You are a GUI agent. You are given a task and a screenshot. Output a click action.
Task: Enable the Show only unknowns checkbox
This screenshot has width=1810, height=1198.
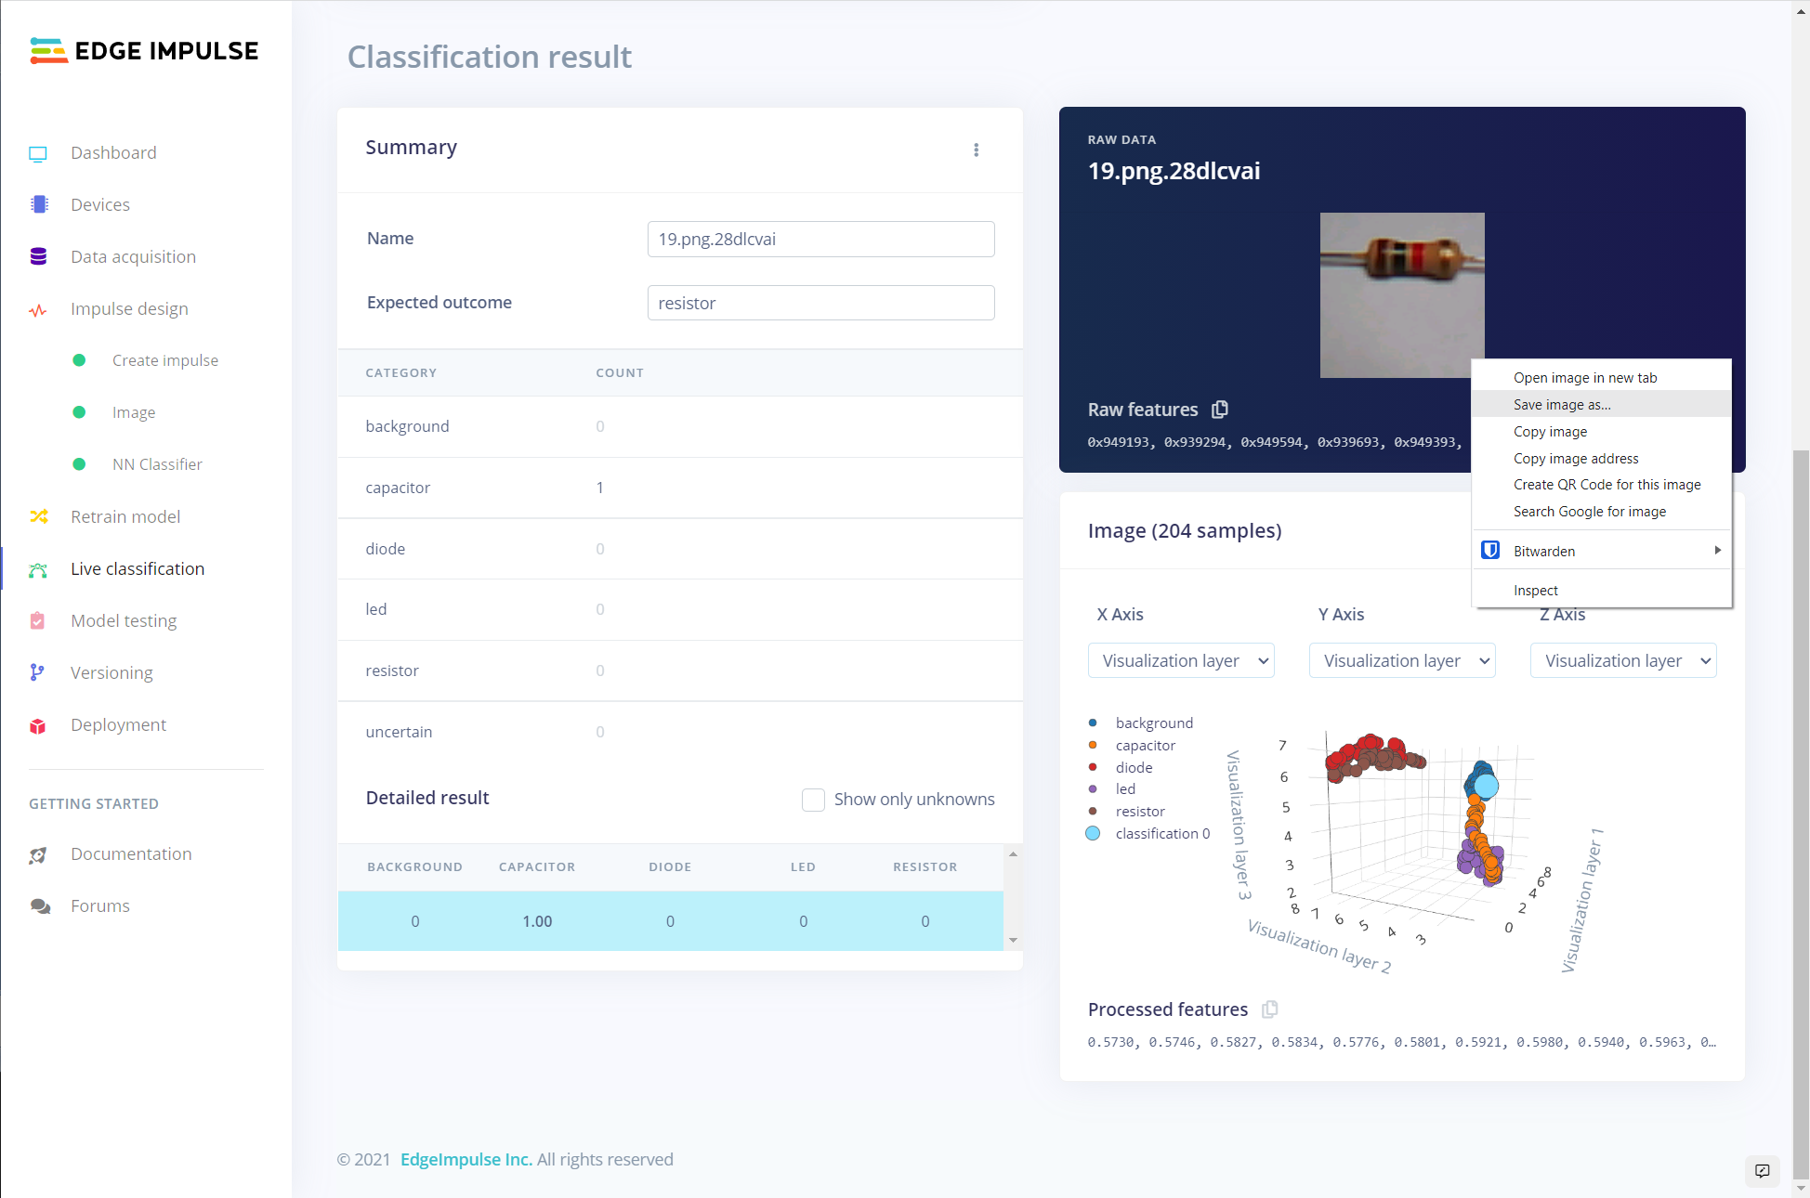pyautogui.click(x=813, y=800)
